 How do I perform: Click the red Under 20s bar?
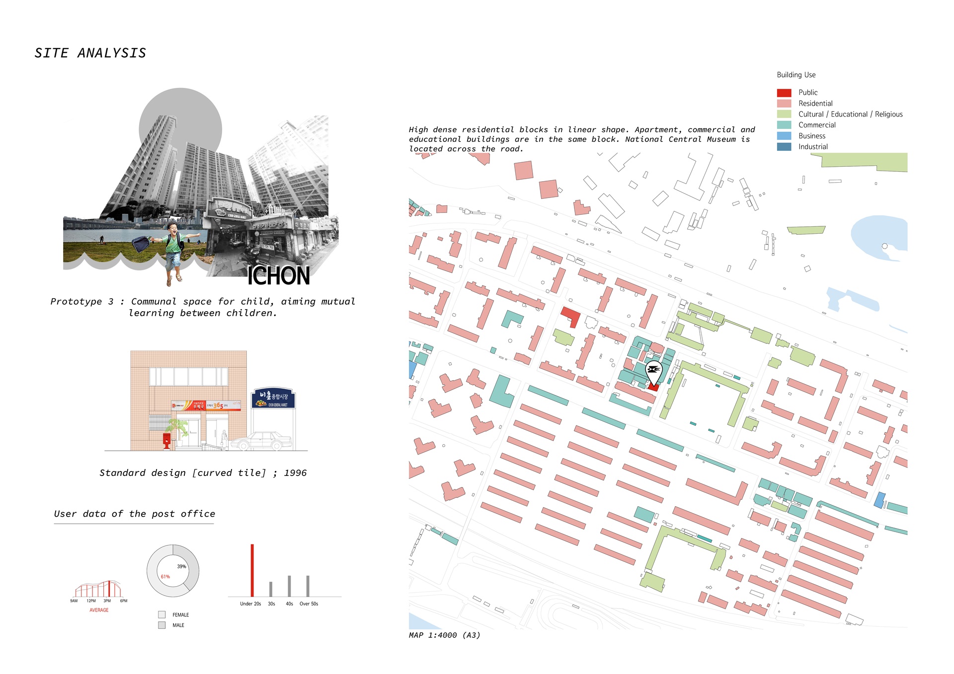252,570
